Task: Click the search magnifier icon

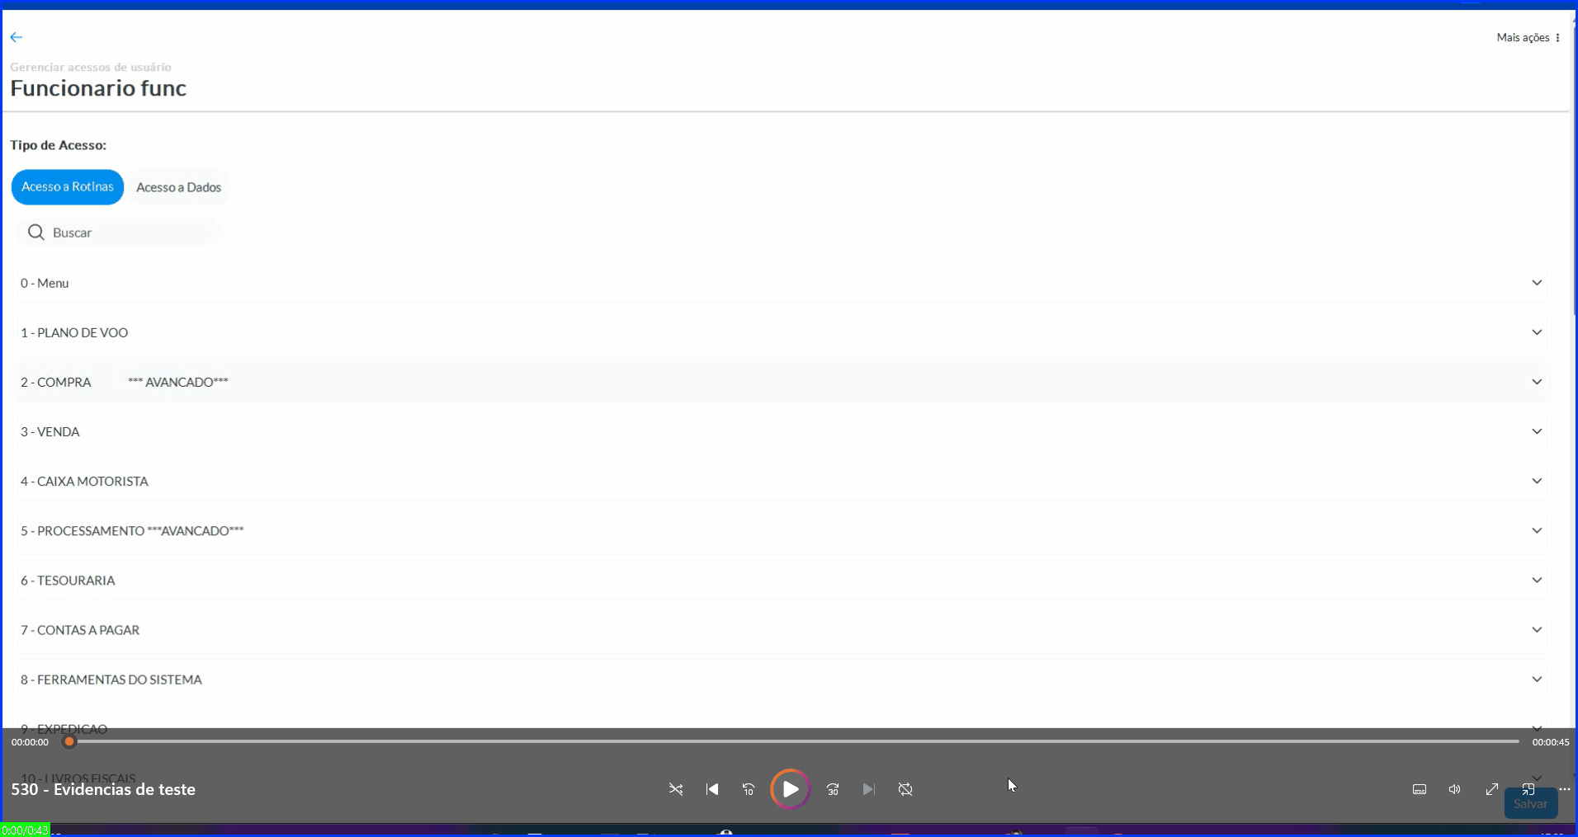Action: 35,233
